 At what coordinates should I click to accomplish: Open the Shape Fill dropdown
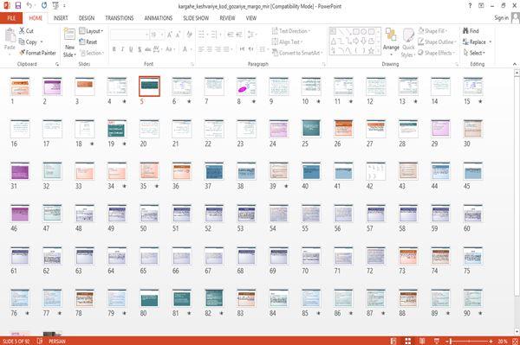(x=432, y=31)
